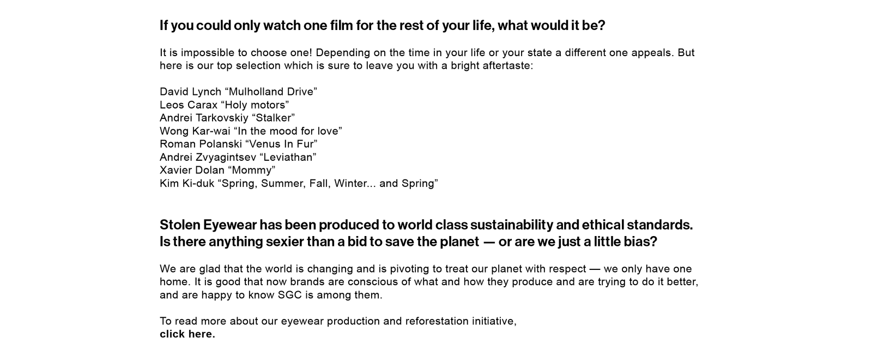Click the Roman Polanski "Venus In Fur" line
The image size is (872, 356).
tap(238, 144)
